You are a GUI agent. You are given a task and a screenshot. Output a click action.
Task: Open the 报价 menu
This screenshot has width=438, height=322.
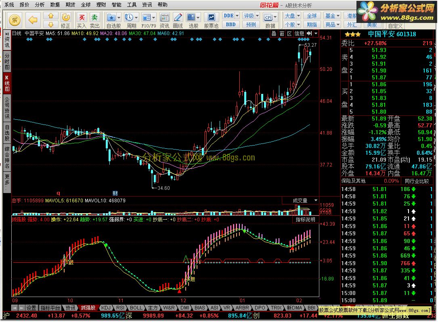[25, 5]
